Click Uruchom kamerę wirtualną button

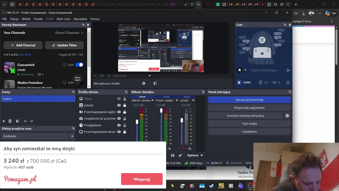coord(245,116)
